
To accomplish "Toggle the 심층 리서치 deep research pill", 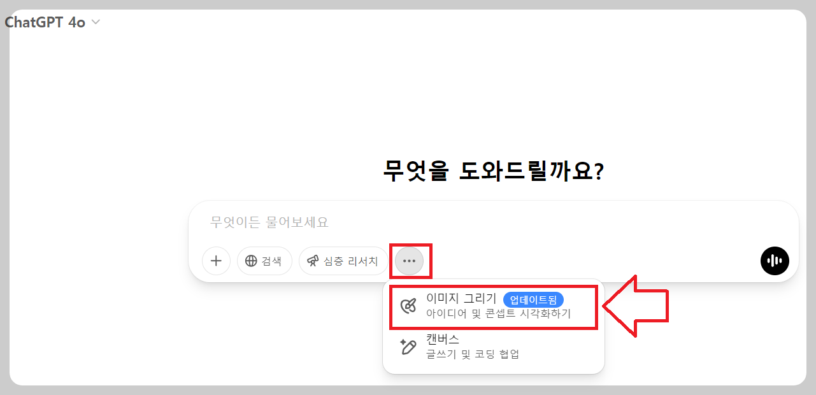I will point(343,261).
